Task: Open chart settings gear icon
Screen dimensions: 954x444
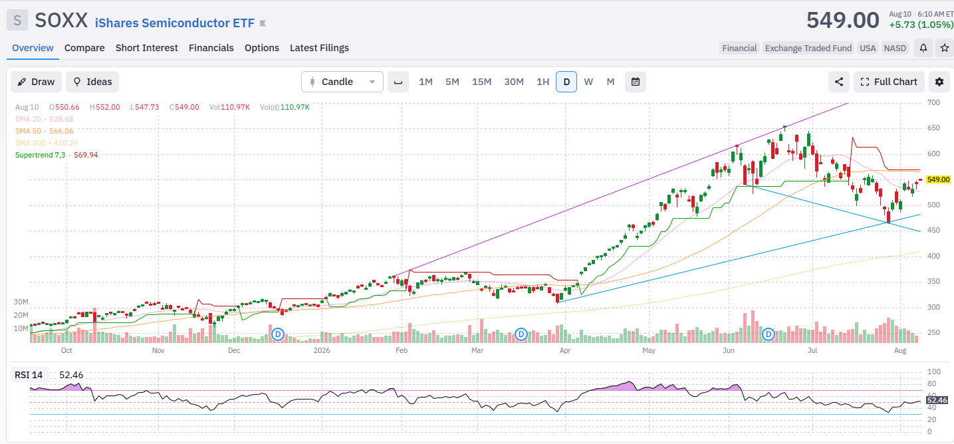Action: (x=939, y=82)
